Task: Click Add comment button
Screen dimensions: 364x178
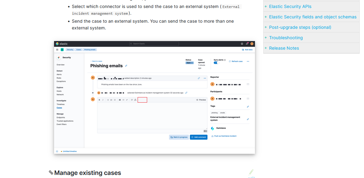Action: [x=199, y=137]
